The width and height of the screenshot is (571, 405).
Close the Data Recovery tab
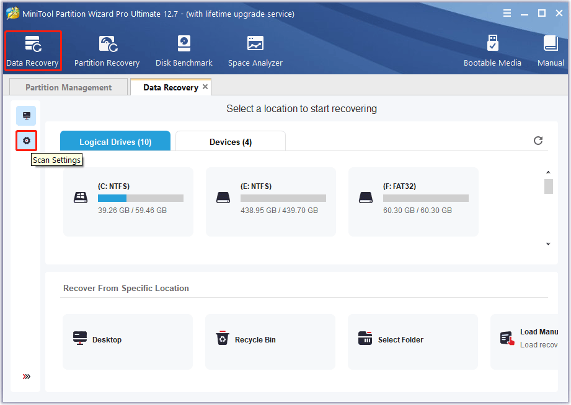(x=205, y=87)
